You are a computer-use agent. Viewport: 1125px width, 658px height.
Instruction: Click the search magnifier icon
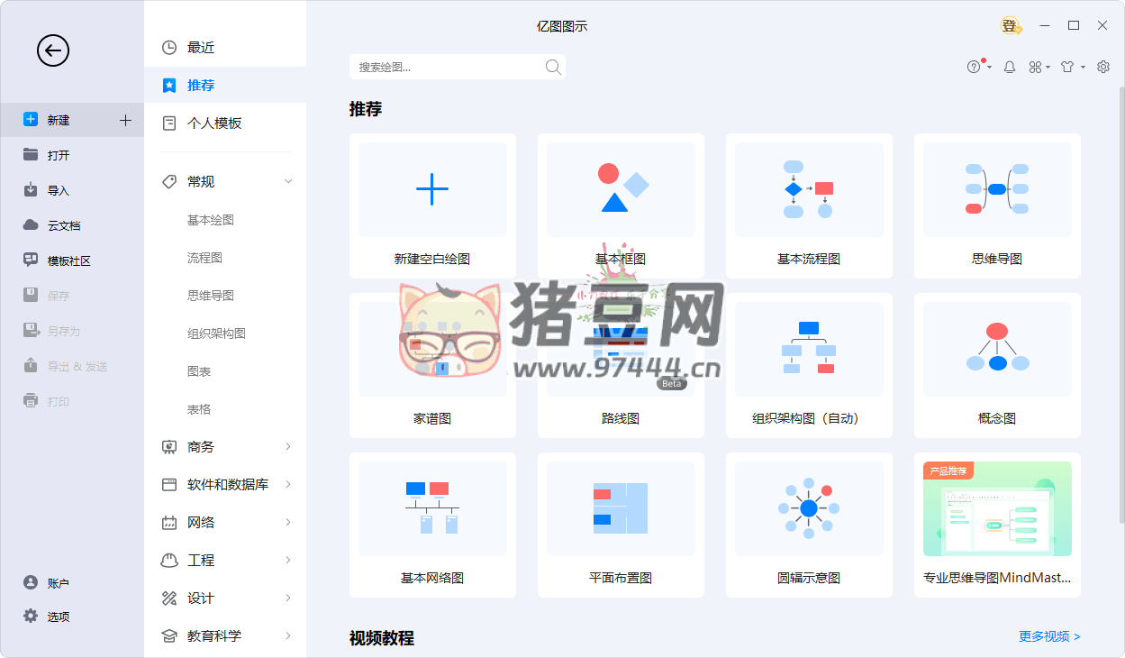(x=553, y=67)
